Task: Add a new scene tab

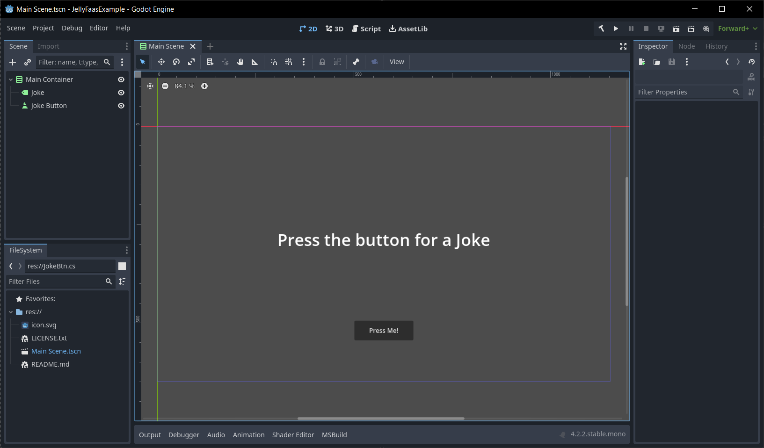Action: [x=210, y=46]
